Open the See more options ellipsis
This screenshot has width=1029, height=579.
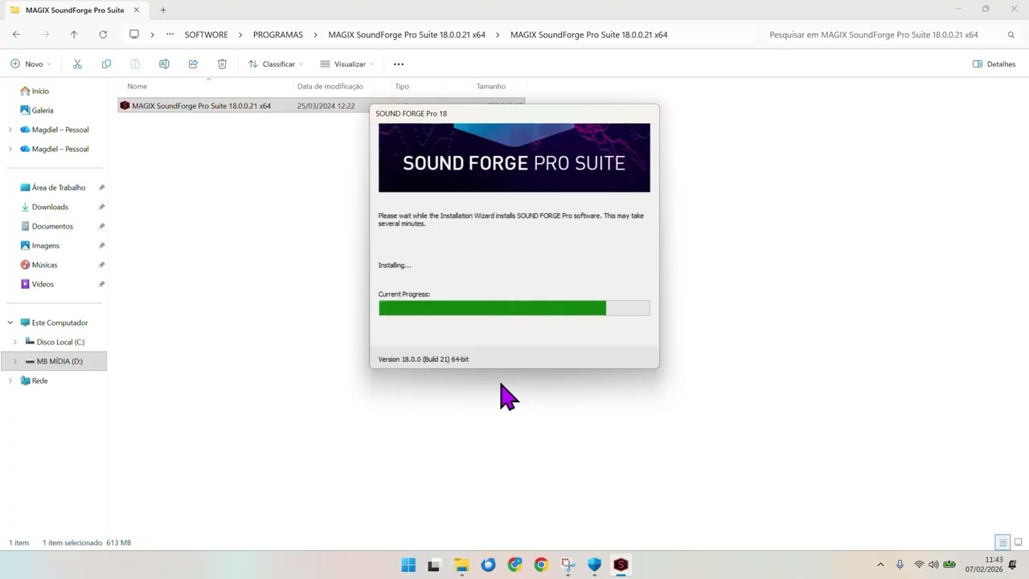tap(399, 64)
